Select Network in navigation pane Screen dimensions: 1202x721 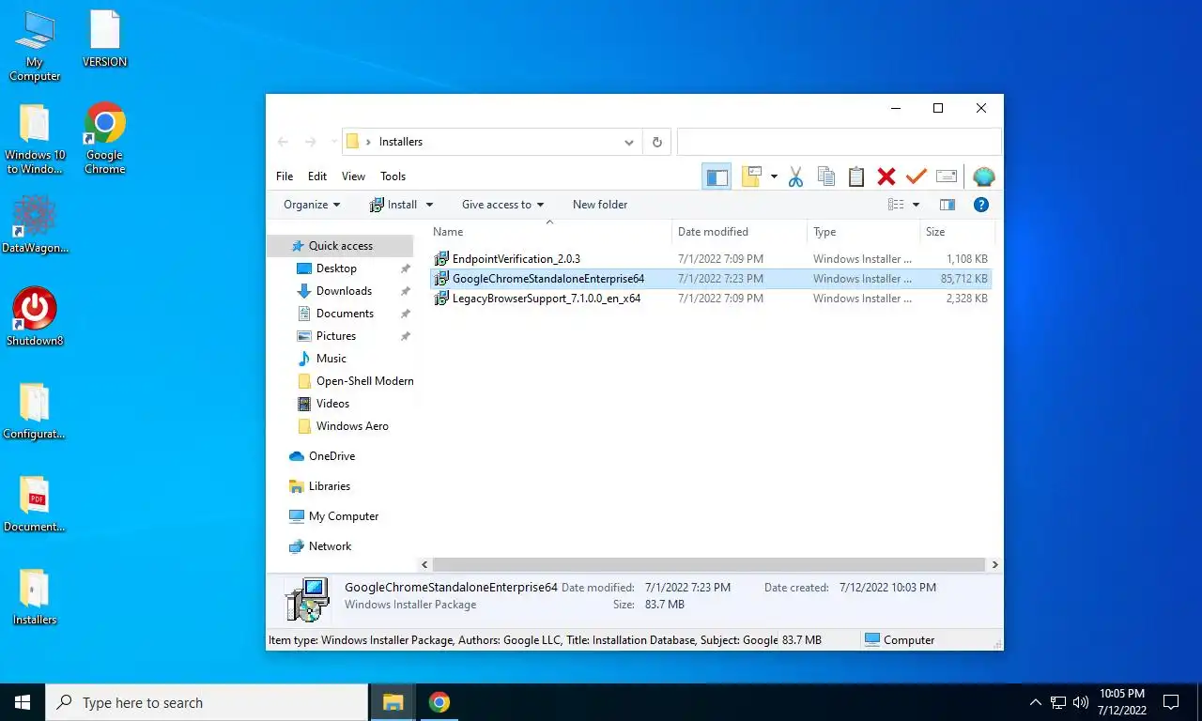(330, 546)
